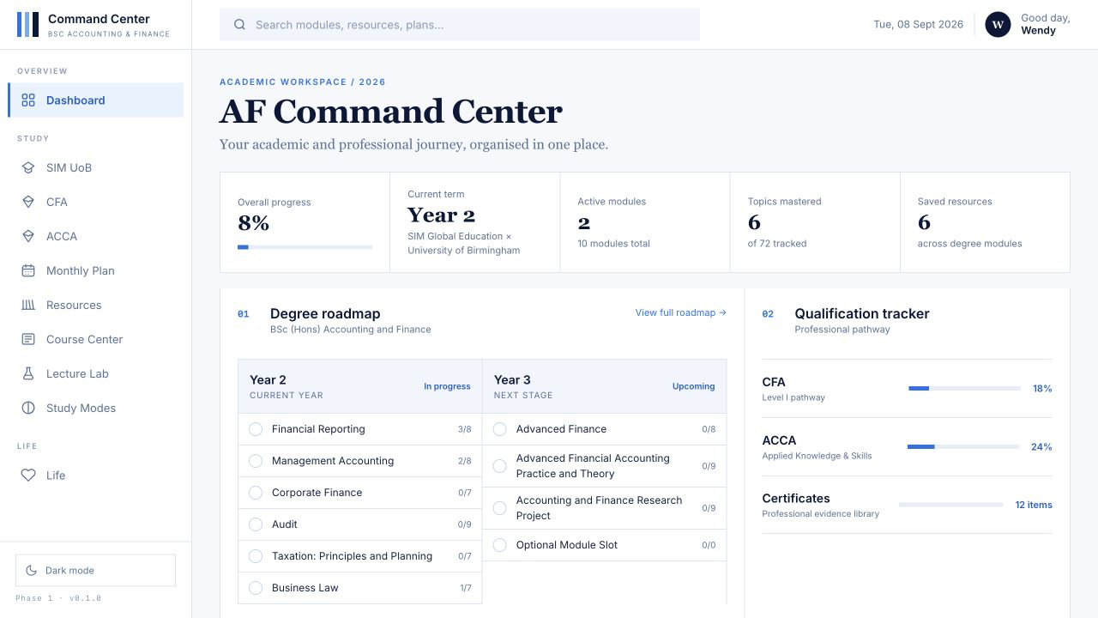This screenshot has height=618, width=1098.
Task: Open the Dashboard page
Action: 96,100
